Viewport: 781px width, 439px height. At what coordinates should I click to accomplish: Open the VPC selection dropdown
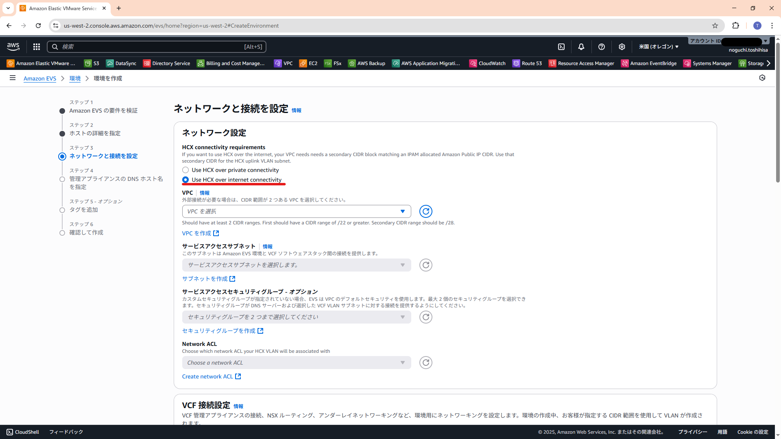[296, 211]
